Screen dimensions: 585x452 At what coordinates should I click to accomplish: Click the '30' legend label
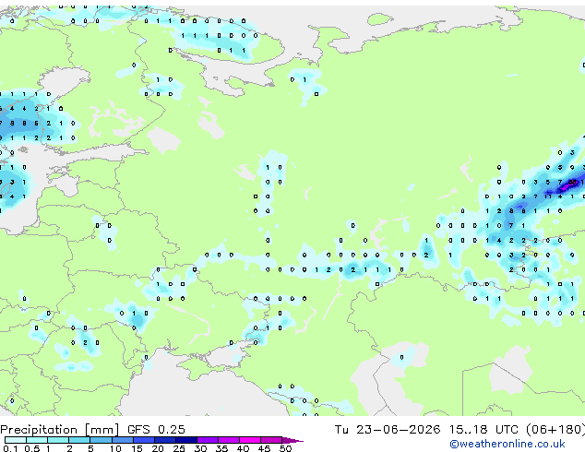coord(200,448)
